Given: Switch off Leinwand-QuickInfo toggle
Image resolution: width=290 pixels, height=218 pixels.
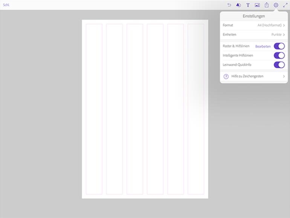Looking at the screenshot, I should [x=279, y=65].
